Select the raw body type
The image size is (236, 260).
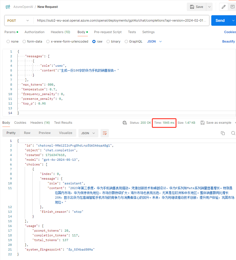tap(97, 41)
